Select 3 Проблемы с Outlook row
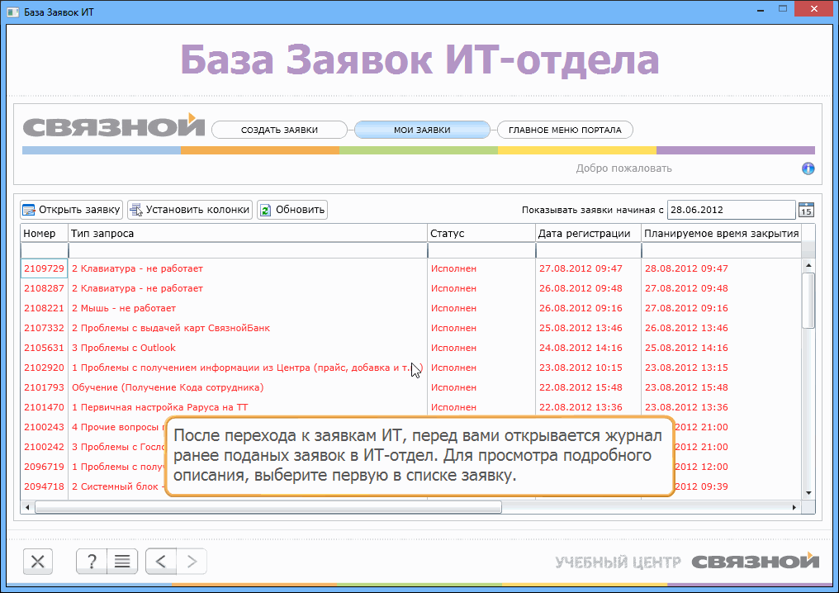 click(x=411, y=348)
